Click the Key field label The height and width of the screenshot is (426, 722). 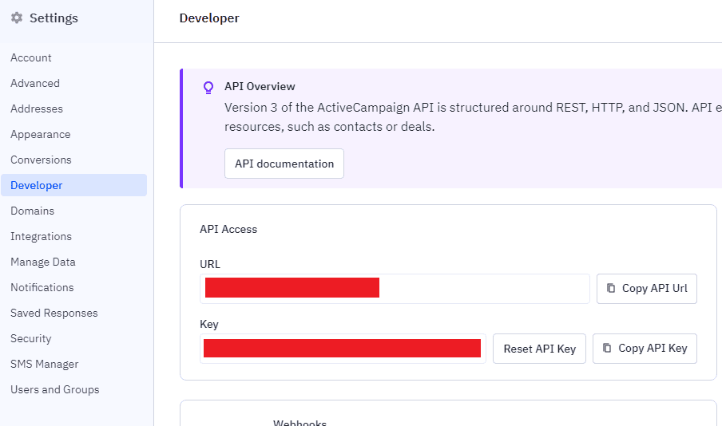209,324
